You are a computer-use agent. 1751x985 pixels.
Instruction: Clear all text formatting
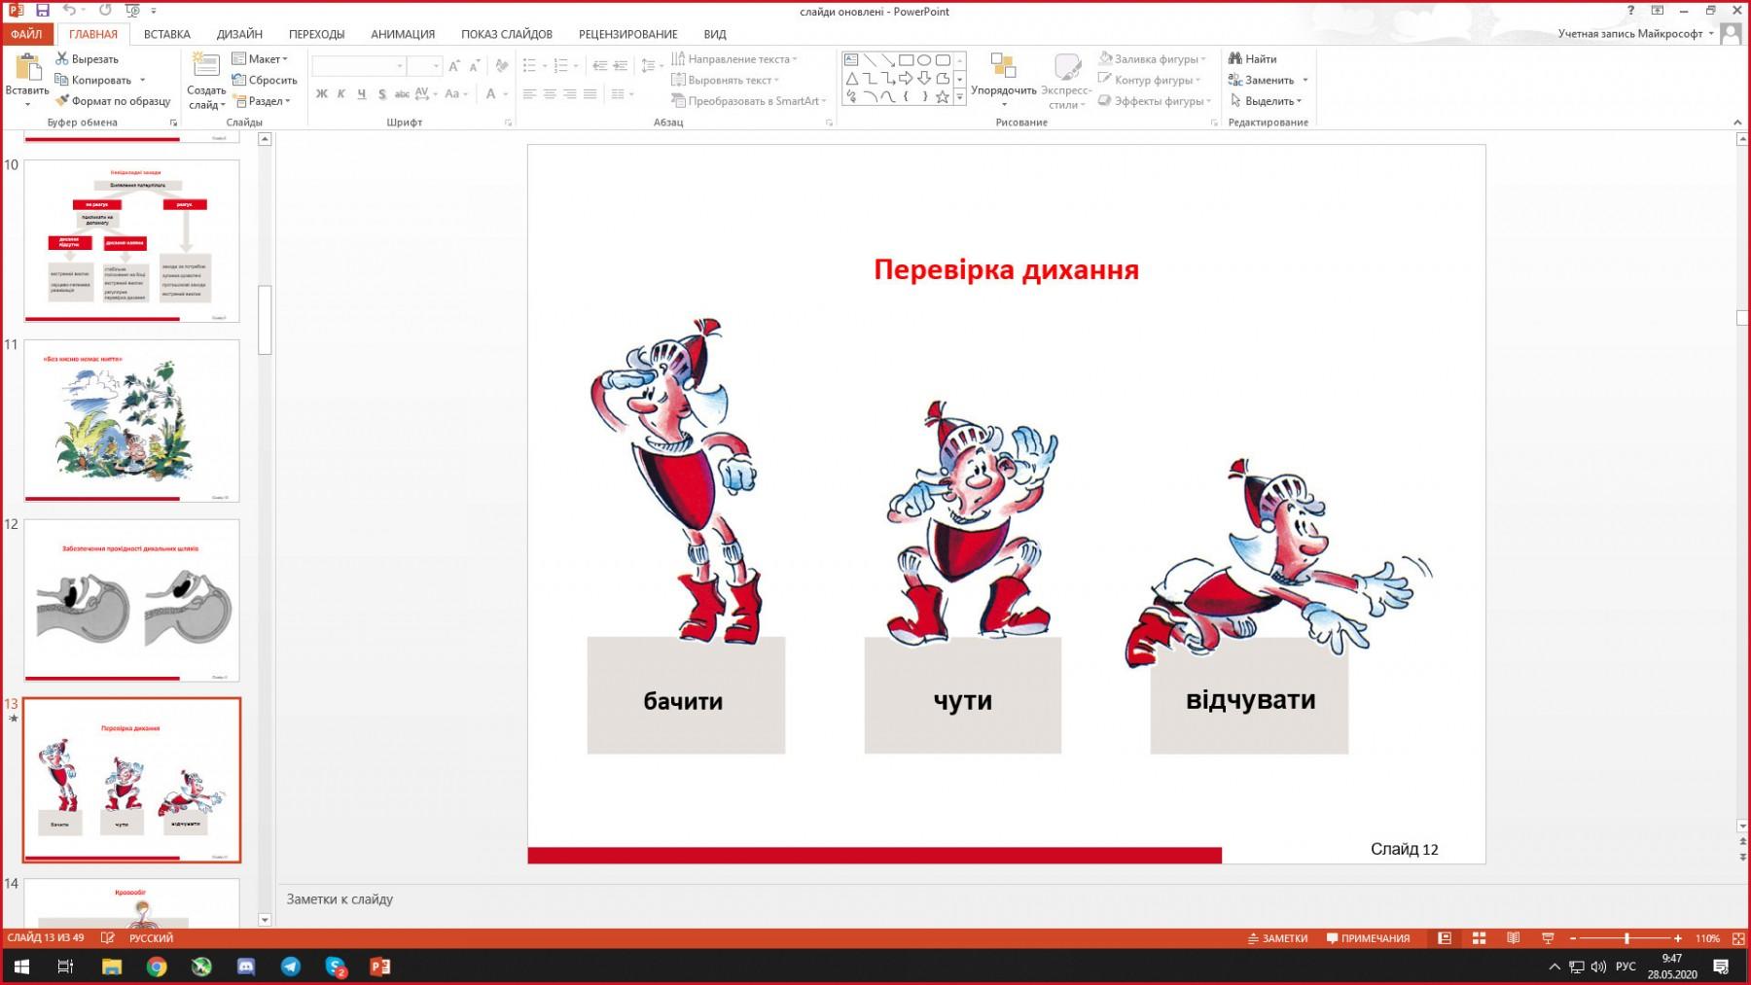pos(502,66)
